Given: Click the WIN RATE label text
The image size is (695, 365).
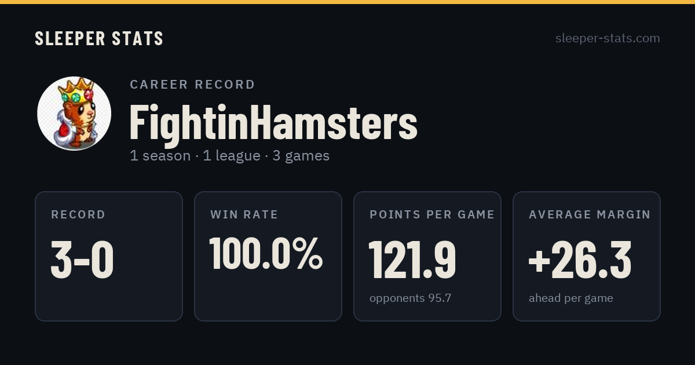Looking at the screenshot, I should pyautogui.click(x=244, y=214).
